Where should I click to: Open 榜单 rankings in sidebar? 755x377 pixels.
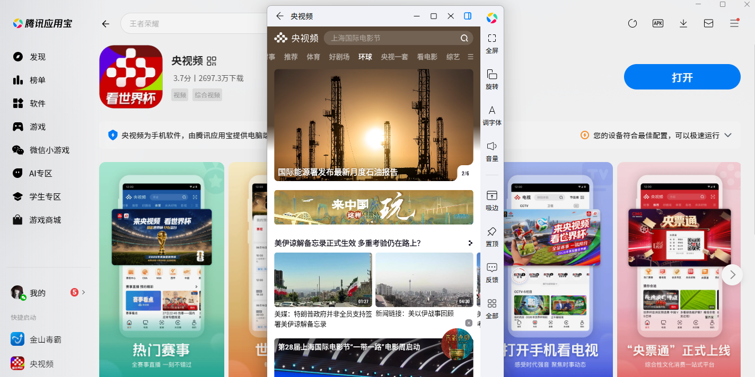[x=30, y=80]
